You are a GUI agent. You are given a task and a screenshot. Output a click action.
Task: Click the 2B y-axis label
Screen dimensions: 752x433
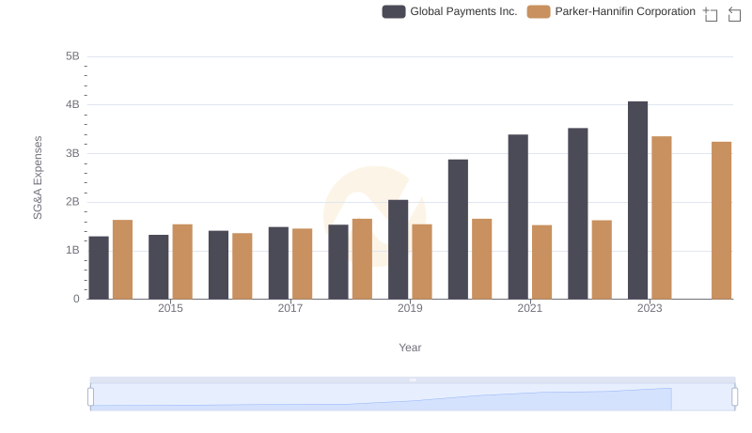click(72, 202)
